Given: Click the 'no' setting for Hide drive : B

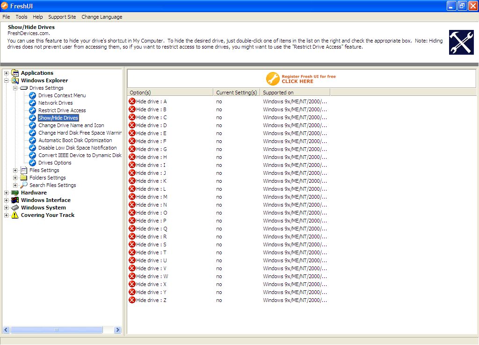Looking at the screenshot, I should (x=219, y=109).
